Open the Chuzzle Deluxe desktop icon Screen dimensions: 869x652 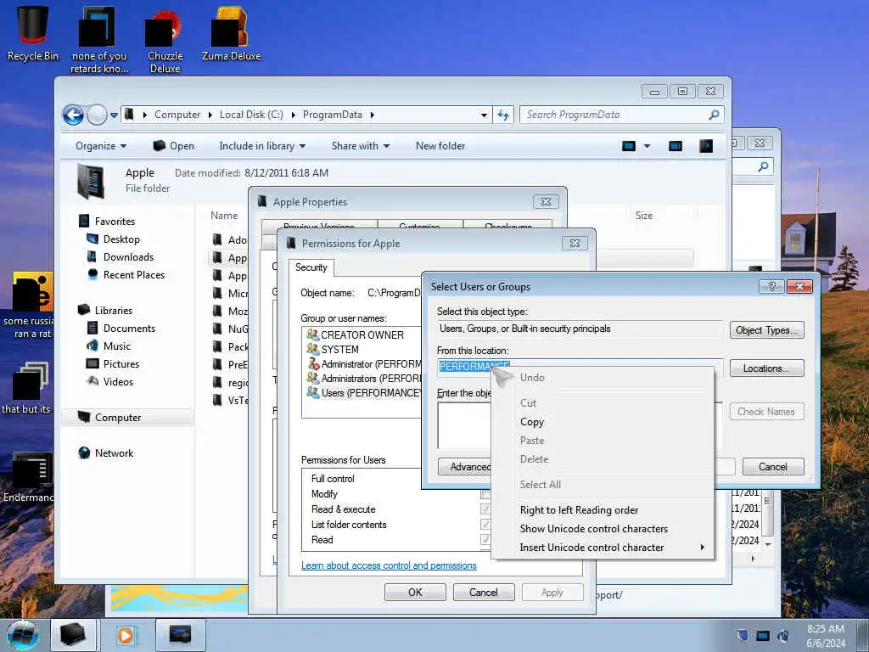[165, 40]
